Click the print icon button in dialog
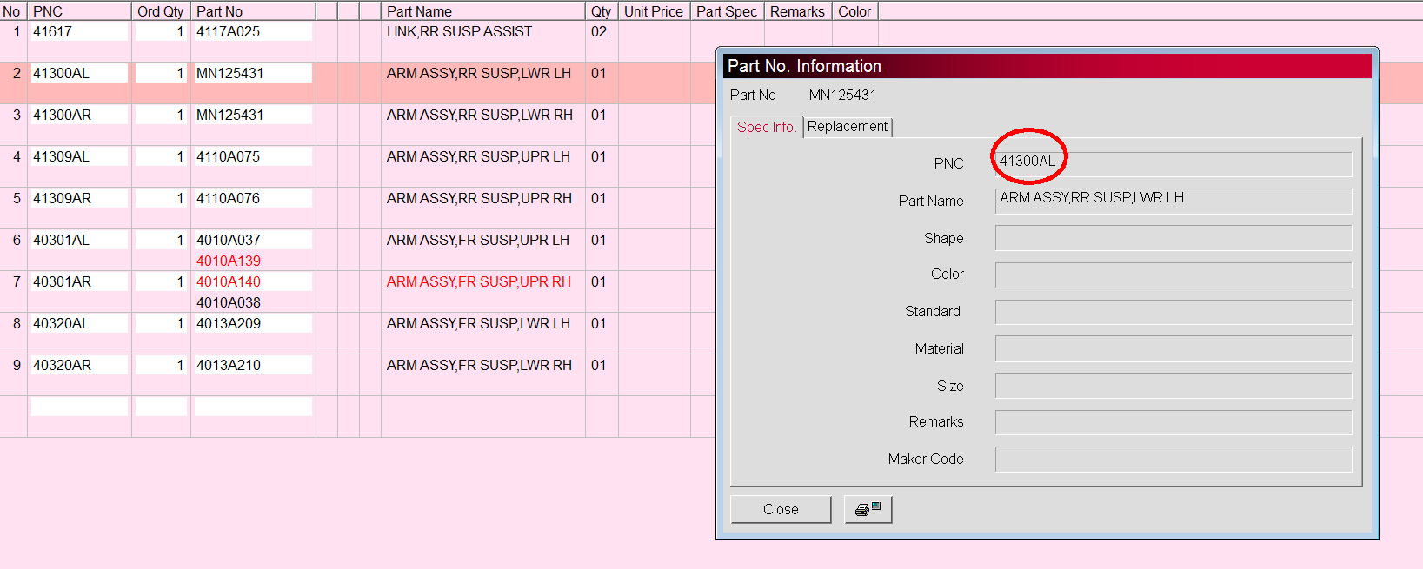Screen dimensions: 1423x569 pos(868,509)
